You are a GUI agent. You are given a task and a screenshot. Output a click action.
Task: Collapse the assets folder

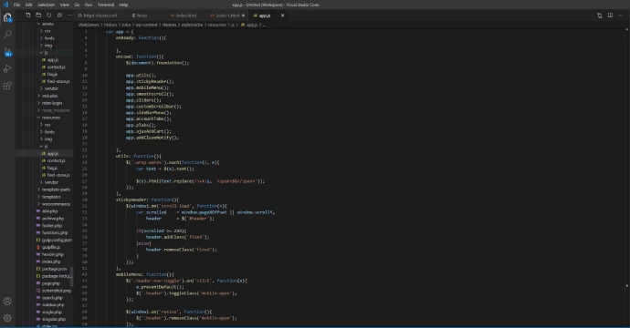(x=47, y=24)
